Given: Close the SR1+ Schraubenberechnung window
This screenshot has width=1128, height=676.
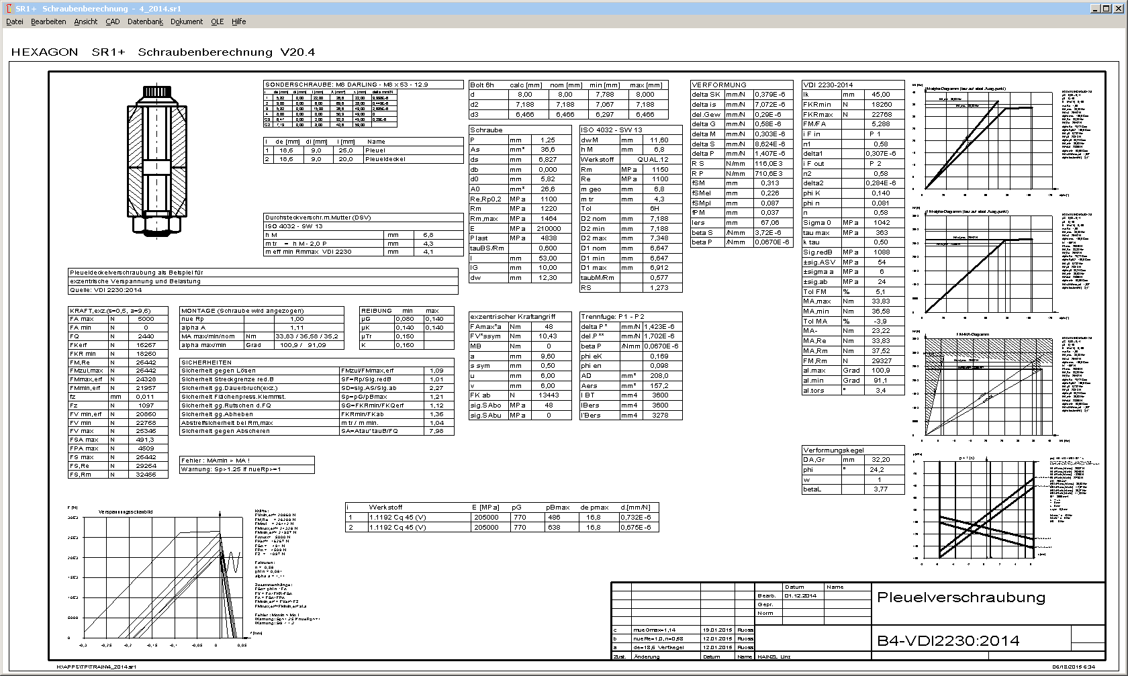Looking at the screenshot, I should click(1119, 9).
